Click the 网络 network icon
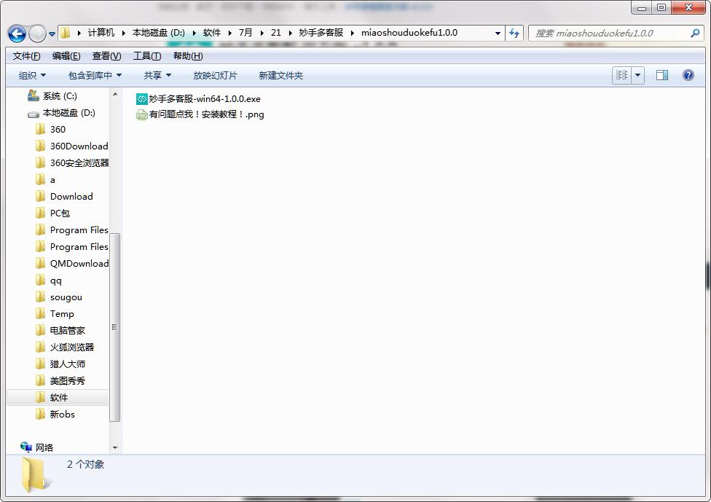711x502 pixels. [25, 447]
